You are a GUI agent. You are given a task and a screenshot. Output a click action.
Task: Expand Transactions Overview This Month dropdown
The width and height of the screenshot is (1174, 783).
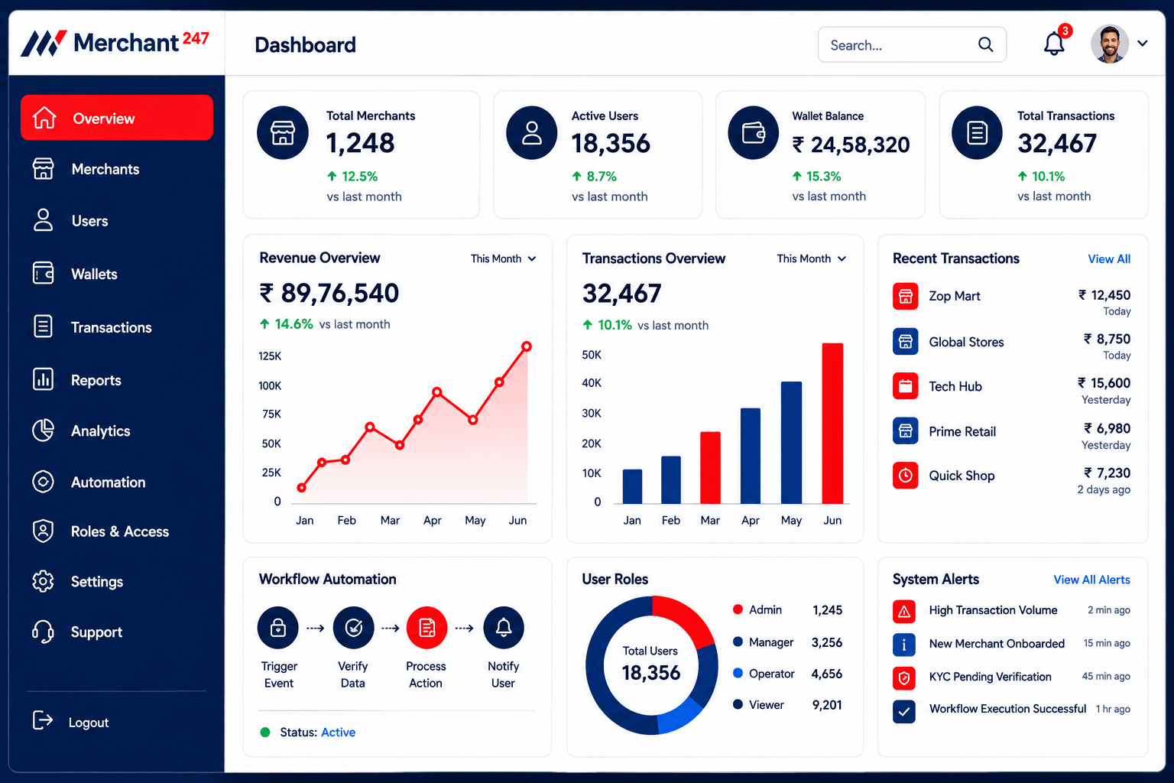[x=812, y=258]
